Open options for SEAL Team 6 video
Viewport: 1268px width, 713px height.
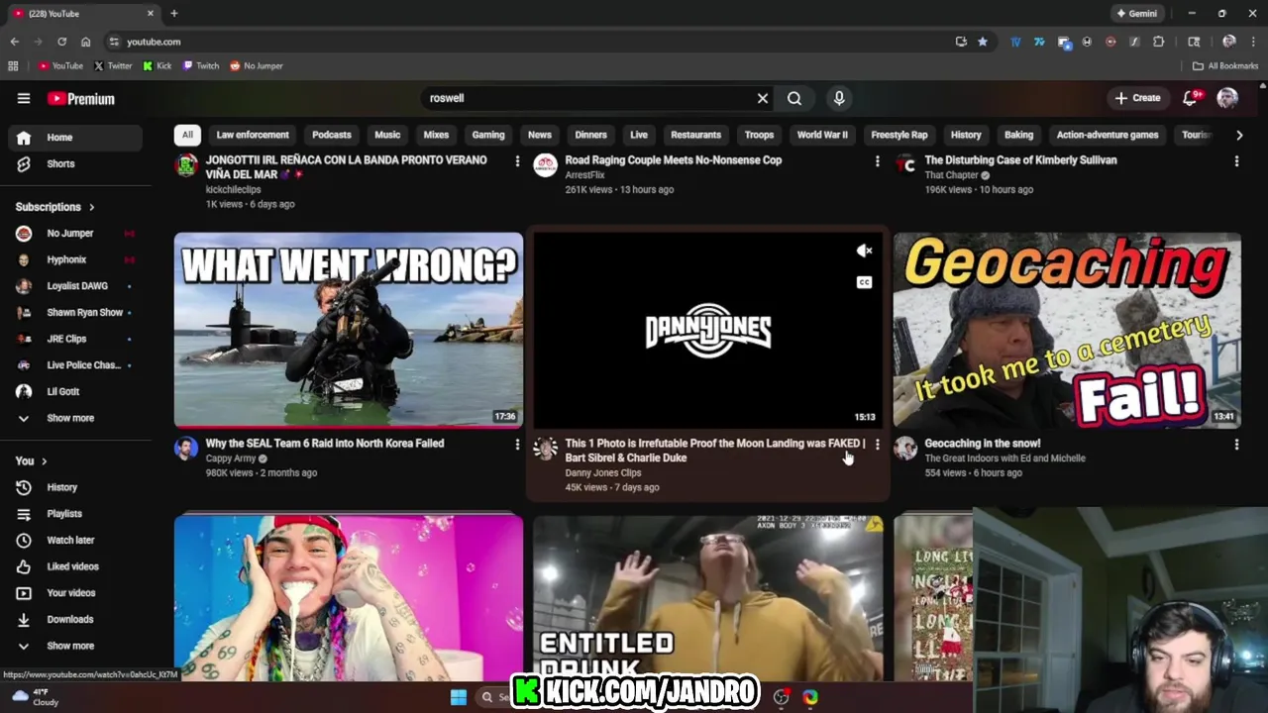click(517, 446)
